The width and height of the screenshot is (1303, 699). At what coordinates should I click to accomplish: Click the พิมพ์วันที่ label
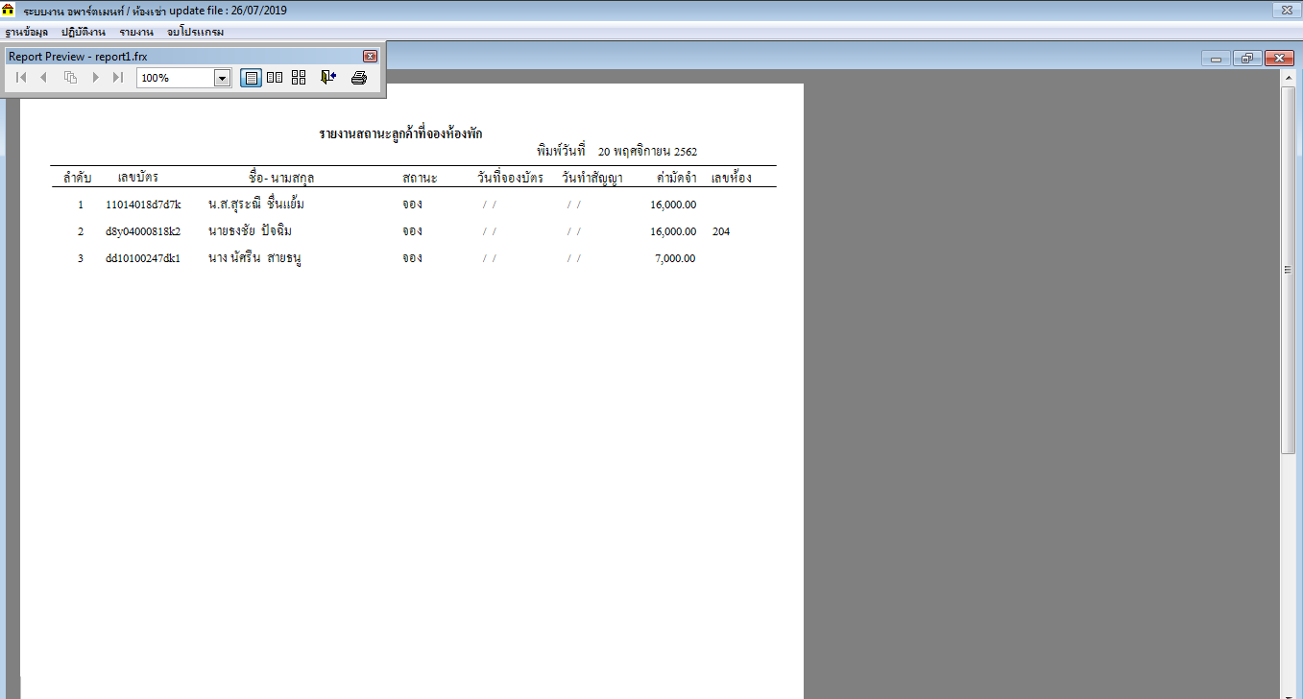pos(562,151)
